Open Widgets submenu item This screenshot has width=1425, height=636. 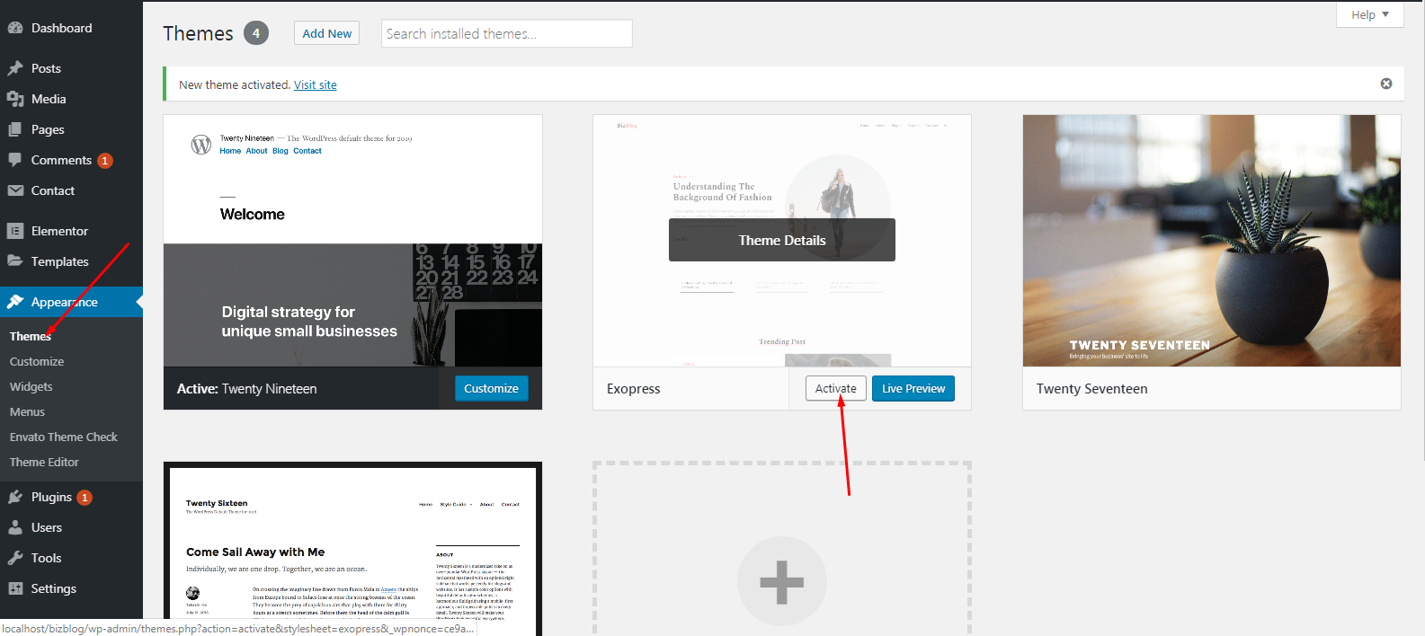click(31, 386)
